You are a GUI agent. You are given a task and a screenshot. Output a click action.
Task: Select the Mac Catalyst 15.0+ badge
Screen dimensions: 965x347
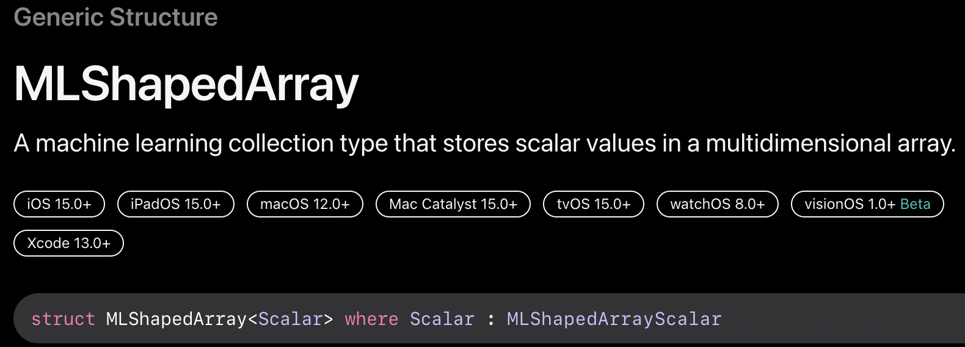tap(453, 204)
